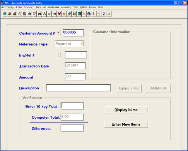Open Customer Account lookup question button
Screen dimensions: 188x151
(x=58, y=33)
